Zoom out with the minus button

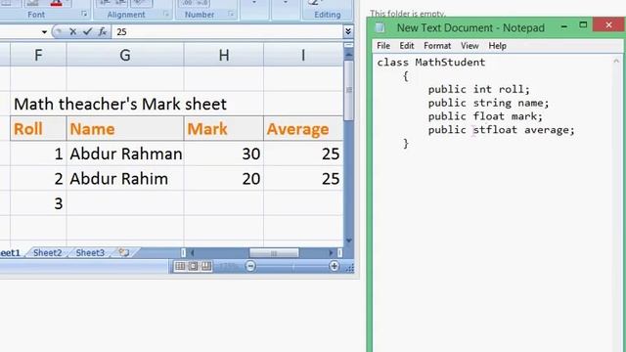[250, 266]
